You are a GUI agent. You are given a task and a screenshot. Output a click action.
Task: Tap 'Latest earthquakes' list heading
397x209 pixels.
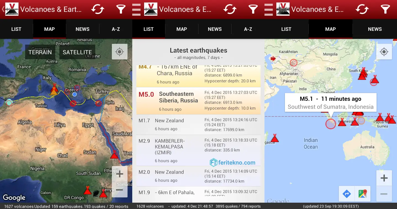point(198,50)
